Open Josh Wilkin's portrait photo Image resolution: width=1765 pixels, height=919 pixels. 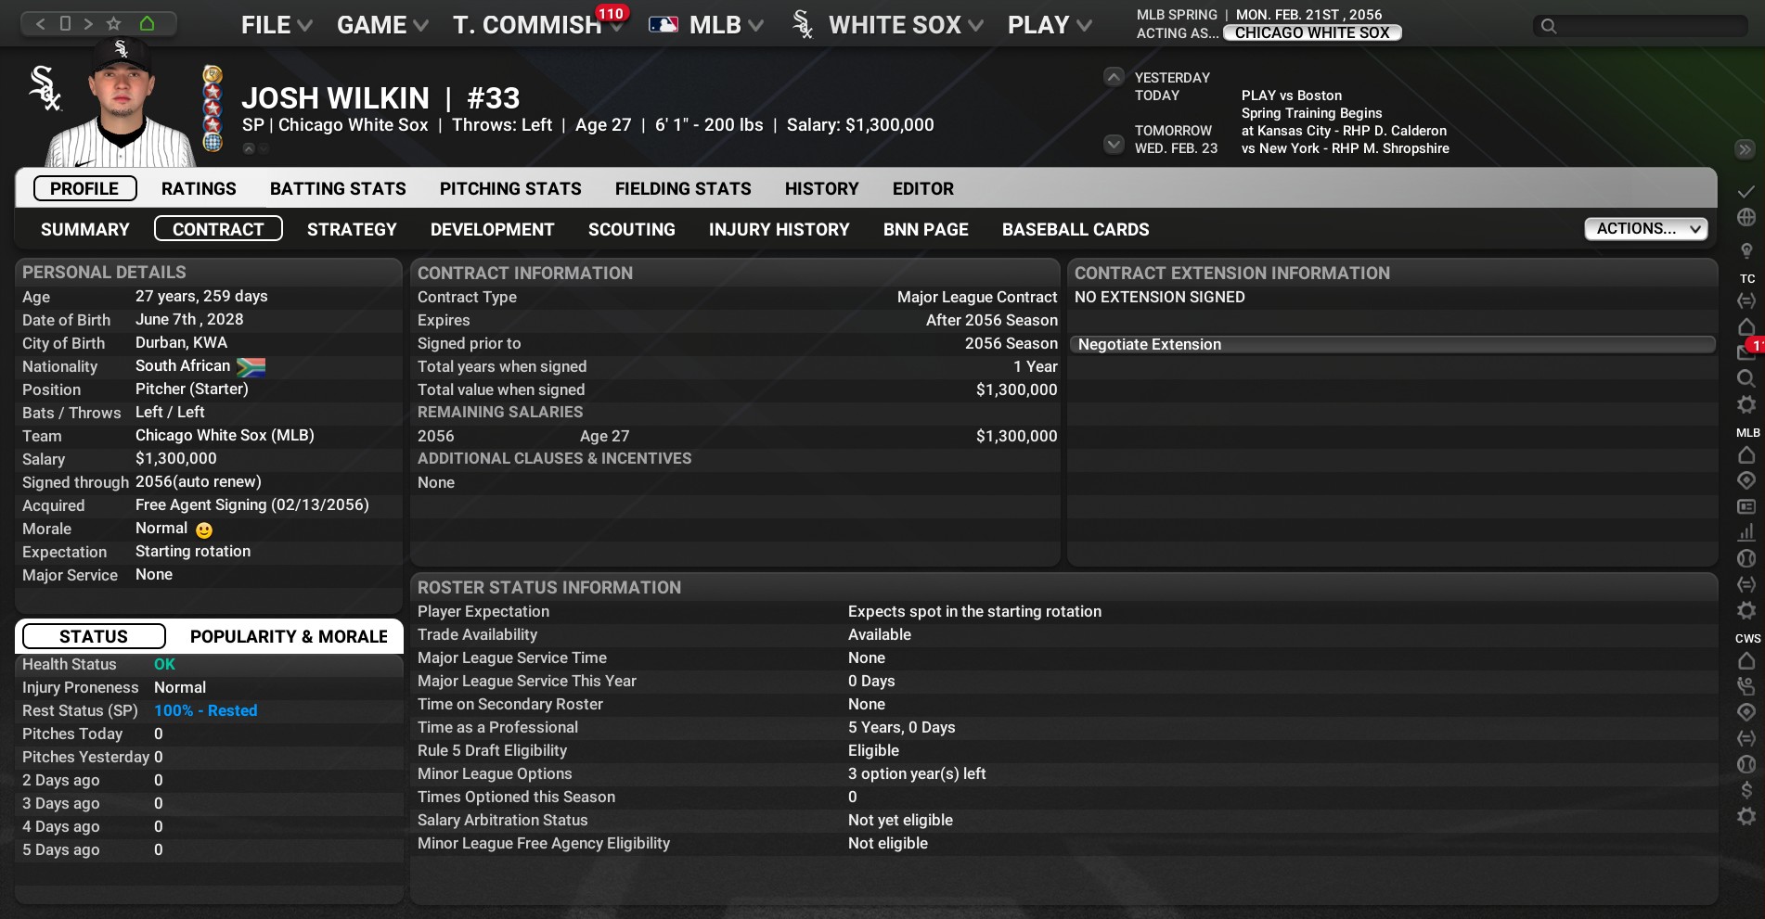122,102
